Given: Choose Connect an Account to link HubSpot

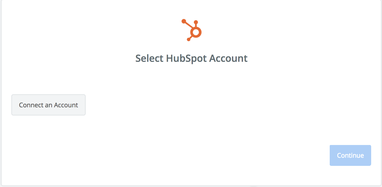Looking at the screenshot, I should coord(48,105).
